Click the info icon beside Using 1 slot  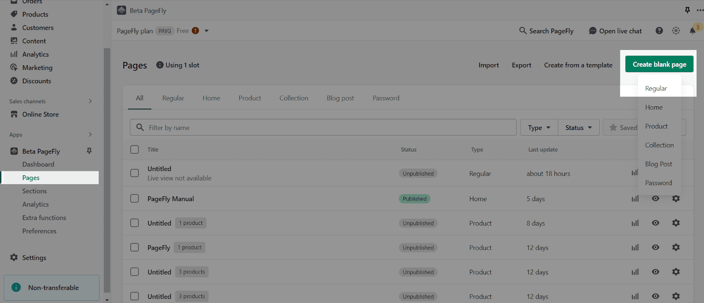coord(160,65)
